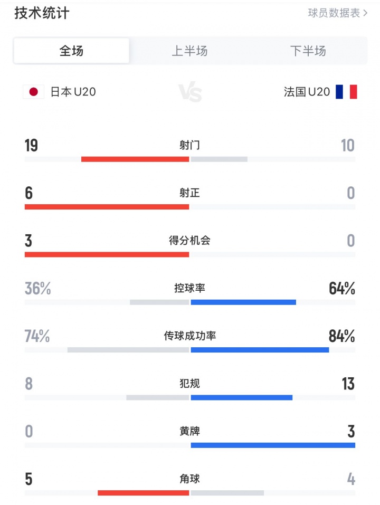Click the 得分机会 stat label
380x505 pixels.
(189, 241)
